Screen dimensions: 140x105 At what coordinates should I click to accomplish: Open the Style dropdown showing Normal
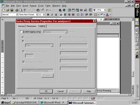click(x=17, y=15)
